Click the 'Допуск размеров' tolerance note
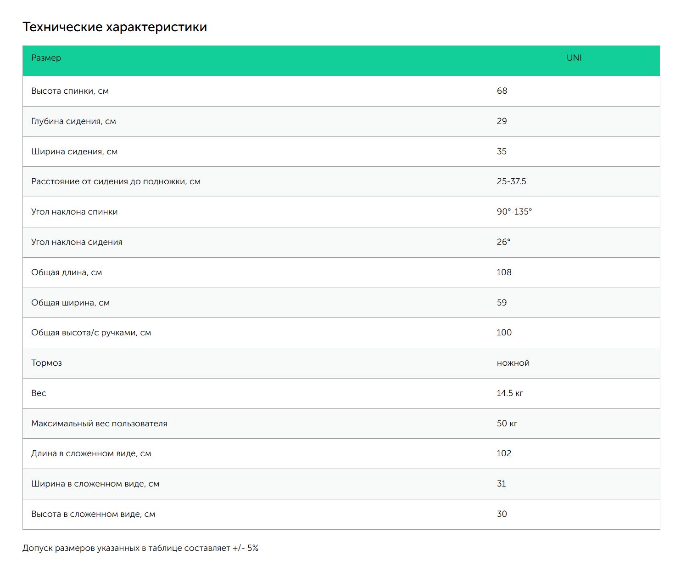Viewport: 686px width, 566px height. tap(140, 548)
